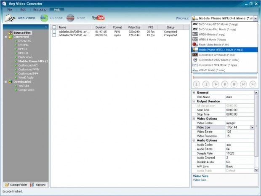Image resolution: width=261 pixels, height=196 pixels.
Task: Click the red Stop icon
Action: (70, 18)
